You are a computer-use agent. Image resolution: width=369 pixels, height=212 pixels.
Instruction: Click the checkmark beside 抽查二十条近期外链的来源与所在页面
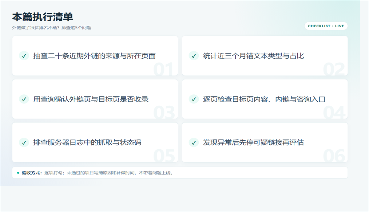coord(24,56)
